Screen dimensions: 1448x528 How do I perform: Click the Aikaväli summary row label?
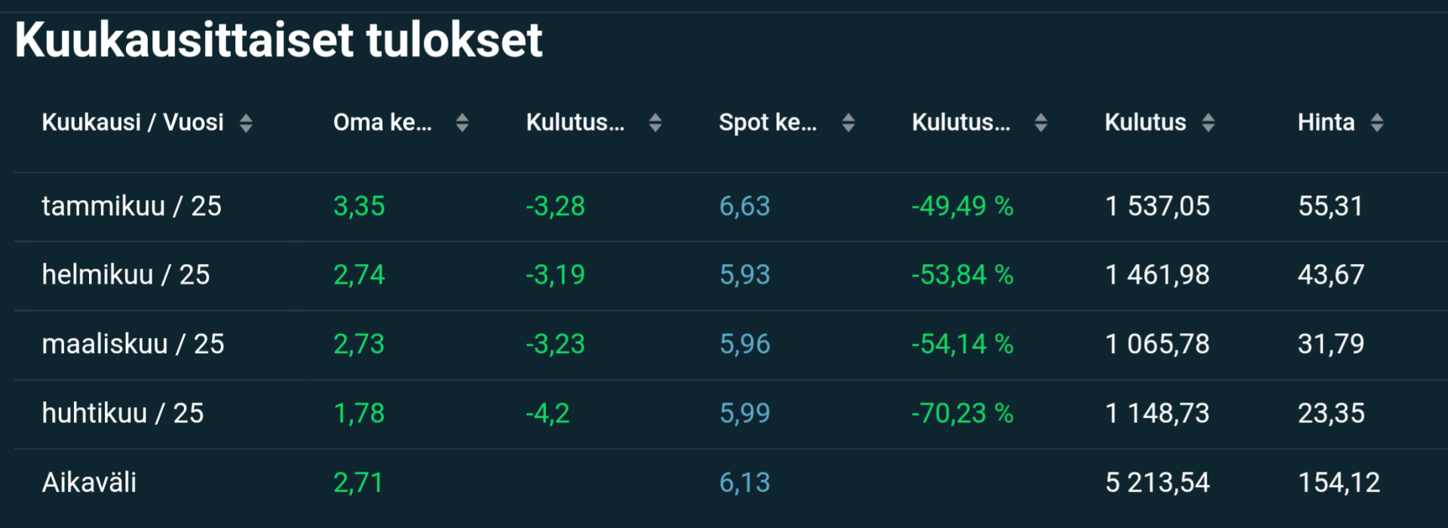tap(89, 483)
